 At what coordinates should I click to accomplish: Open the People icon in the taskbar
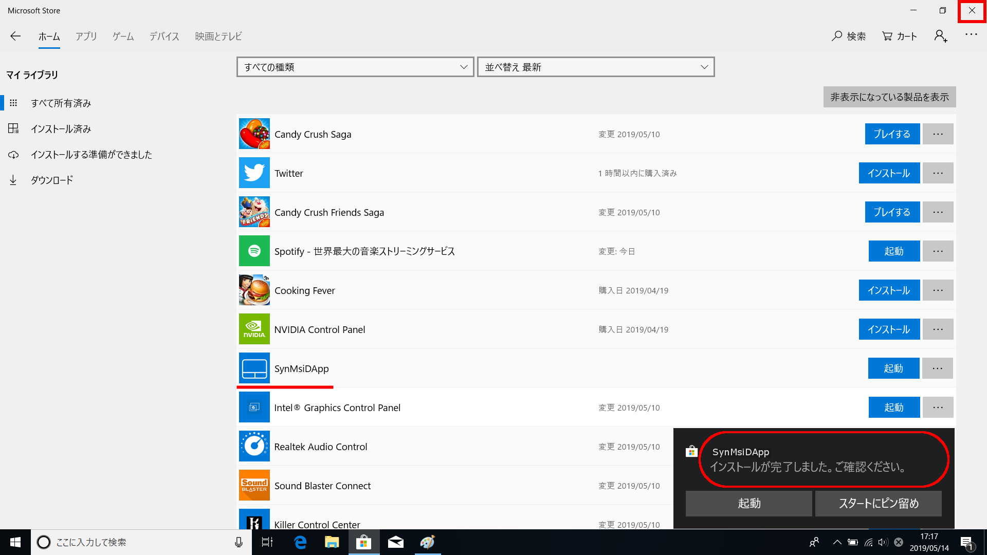pos(814,542)
